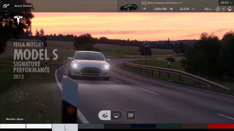Viewport: 234px width, 131px height.
Task: Click the Tesla brand logo
Action: (18, 20)
